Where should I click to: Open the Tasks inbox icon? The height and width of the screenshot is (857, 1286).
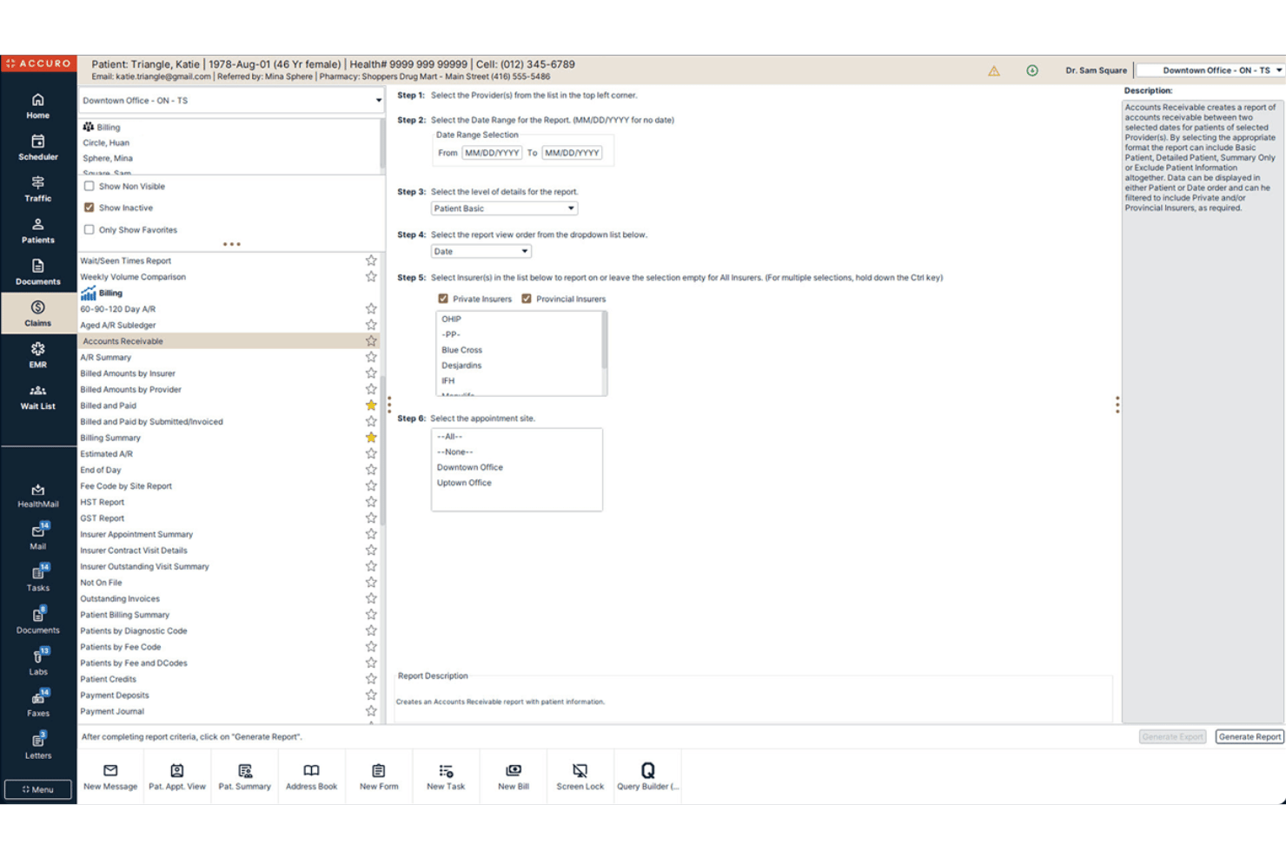(x=37, y=578)
